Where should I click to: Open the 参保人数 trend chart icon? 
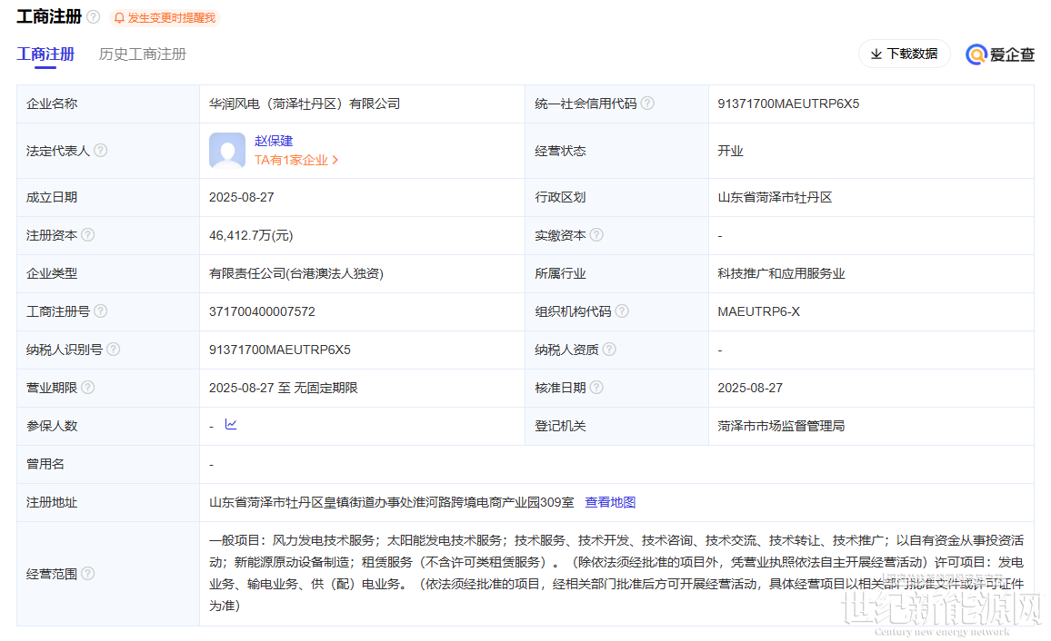tap(231, 424)
